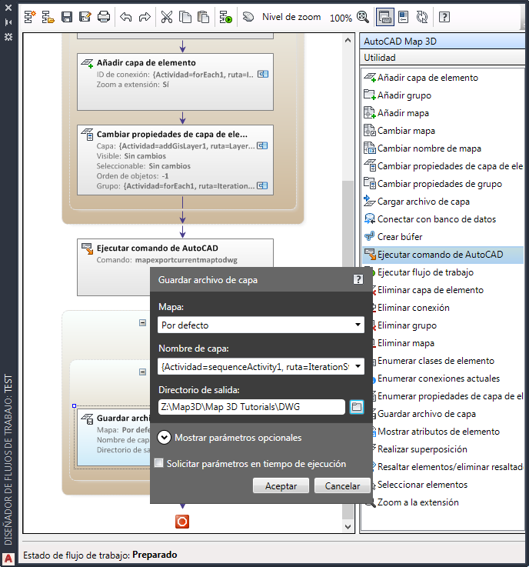
Task: Open the help icon in Guardar archivo de capa dialog
Action: [358, 279]
